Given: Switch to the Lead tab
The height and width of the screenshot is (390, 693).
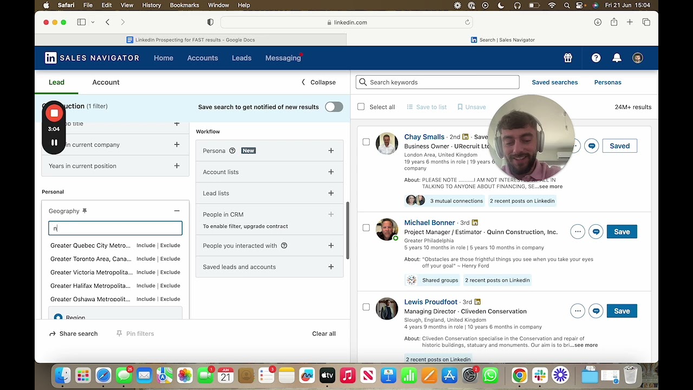Looking at the screenshot, I should coord(56,82).
